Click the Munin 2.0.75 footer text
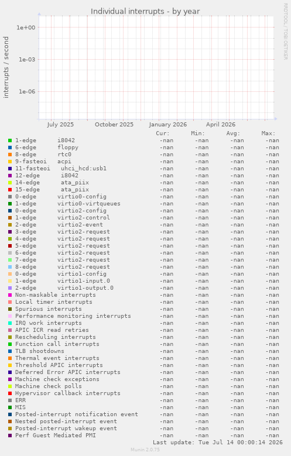The width and height of the screenshot is (291, 456). 145,450
